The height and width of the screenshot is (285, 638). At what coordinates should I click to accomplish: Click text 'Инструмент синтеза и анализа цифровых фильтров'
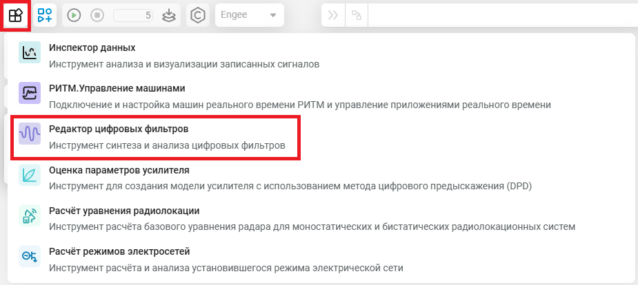167,145
